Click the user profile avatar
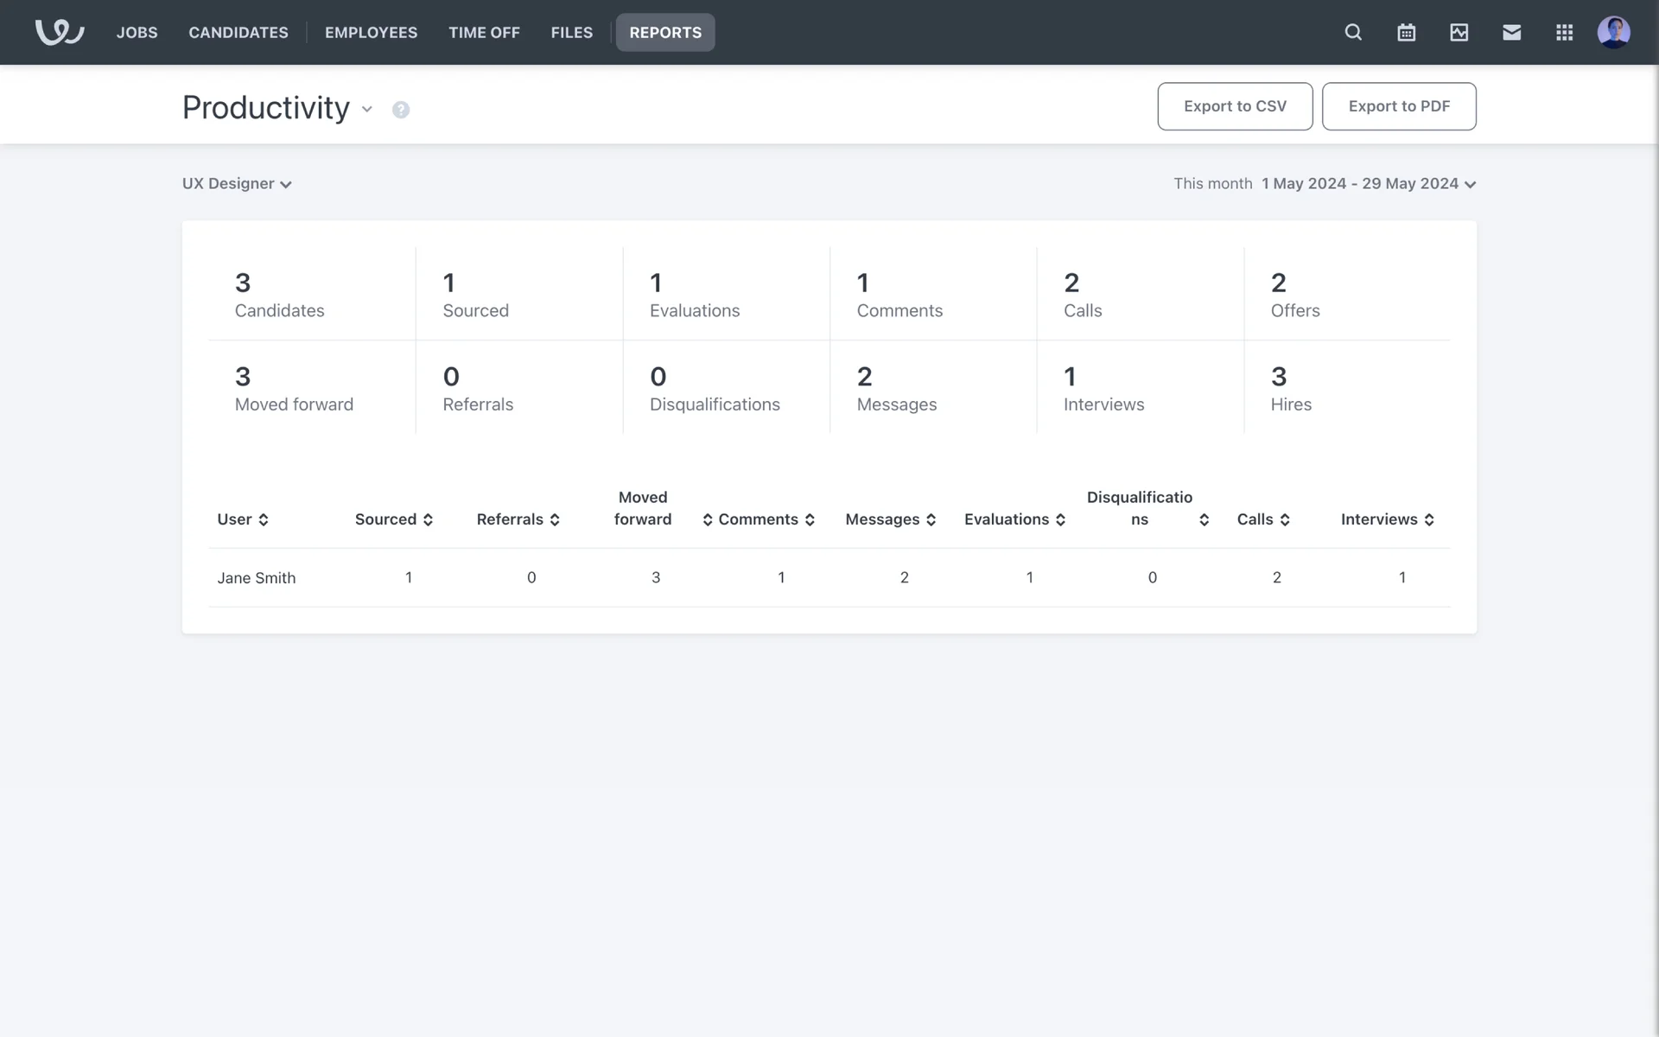The image size is (1659, 1037). [x=1613, y=32]
